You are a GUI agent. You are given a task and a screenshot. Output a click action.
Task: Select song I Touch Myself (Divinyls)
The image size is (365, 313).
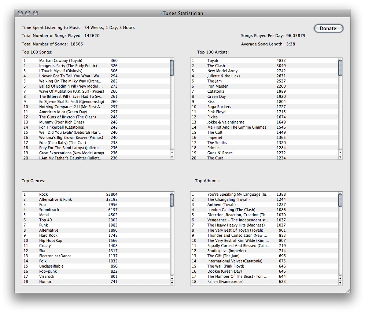click(96, 71)
